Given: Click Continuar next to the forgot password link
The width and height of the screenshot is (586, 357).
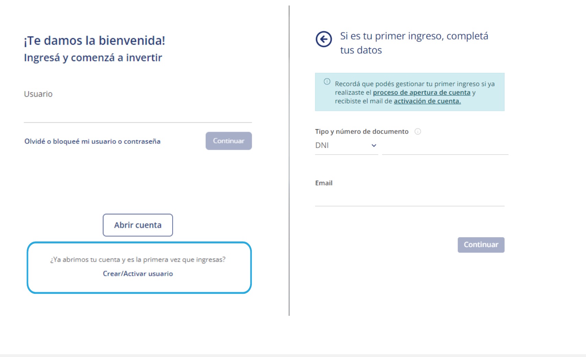Looking at the screenshot, I should click(228, 141).
